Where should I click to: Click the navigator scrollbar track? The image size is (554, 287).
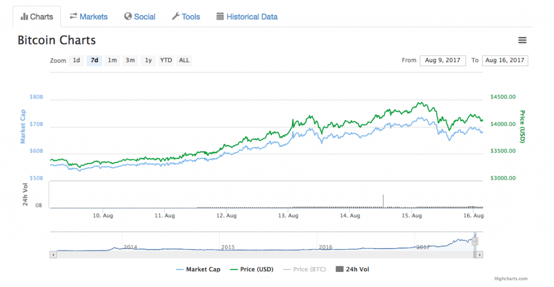tap(265, 255)
